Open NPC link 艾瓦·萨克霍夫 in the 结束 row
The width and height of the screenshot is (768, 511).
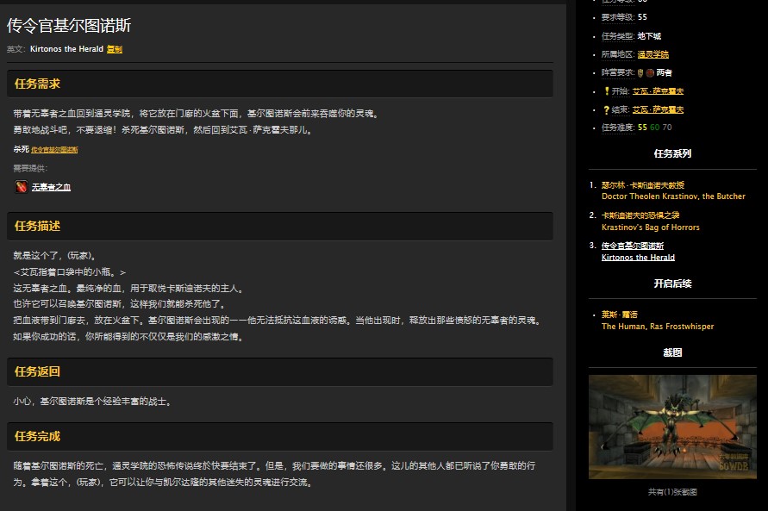click(657, 110)
